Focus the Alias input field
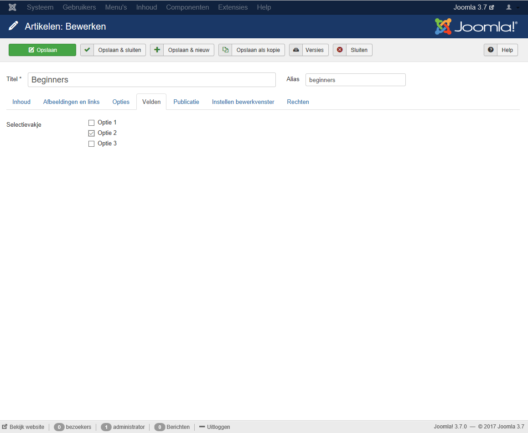Viewport: 528px width, 433px height. (x=356, y=80)
